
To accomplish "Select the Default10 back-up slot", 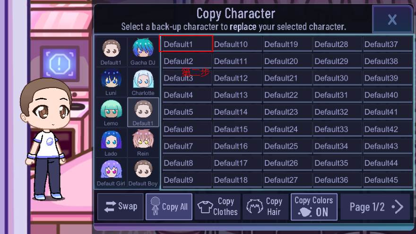I will tap(237, 44).
